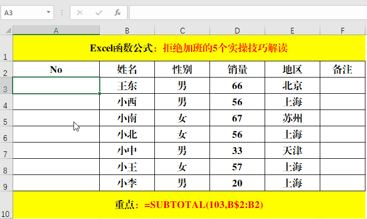This screenshot has height=219, width=367.
Task: Select column E header
Action: coord(292,30)
